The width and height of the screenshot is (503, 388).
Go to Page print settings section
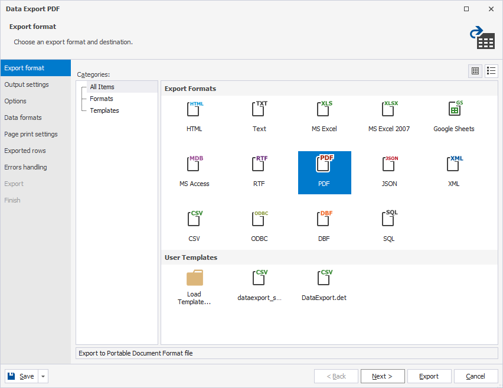pyautogui.click(x=31, y=134)
